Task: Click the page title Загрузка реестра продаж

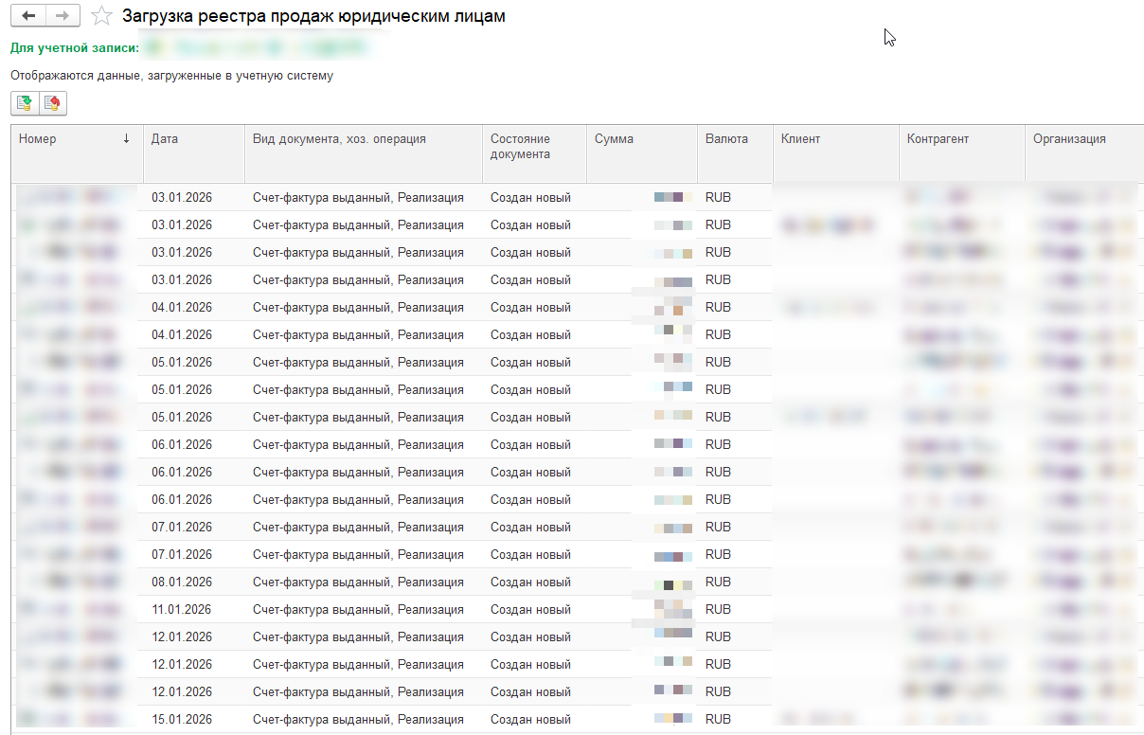Action: 313,16
